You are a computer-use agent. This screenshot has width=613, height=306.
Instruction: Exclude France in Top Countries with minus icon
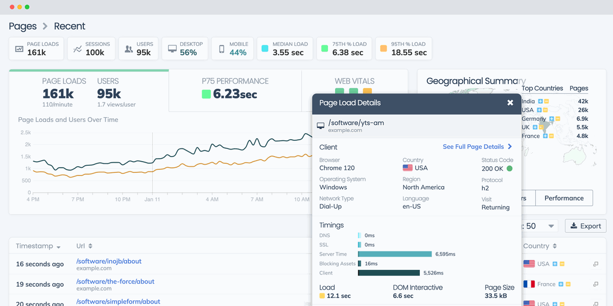[551, 136]
